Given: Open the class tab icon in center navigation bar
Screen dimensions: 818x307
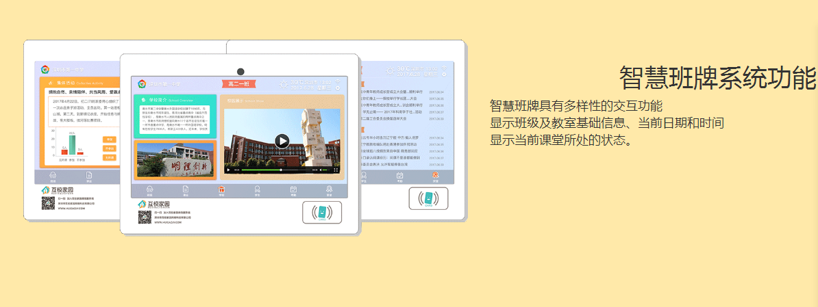Looking at the screenshot, I should 185,190.
